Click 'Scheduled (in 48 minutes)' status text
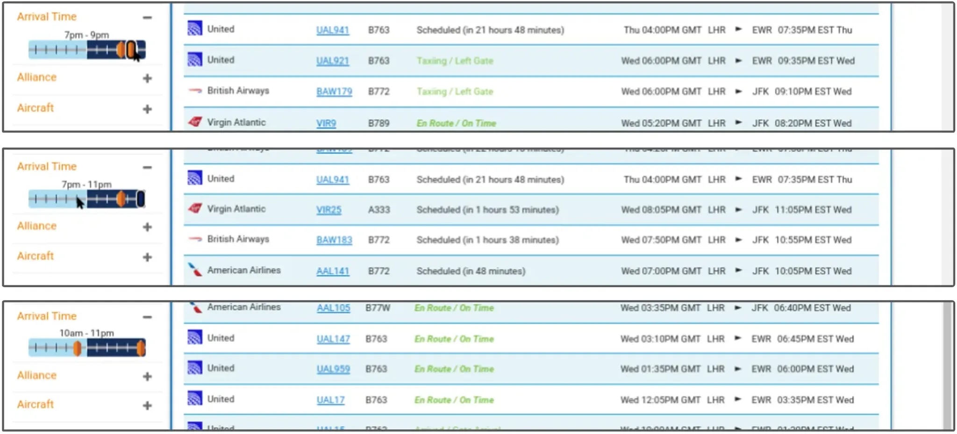 (x=471, y=271)
